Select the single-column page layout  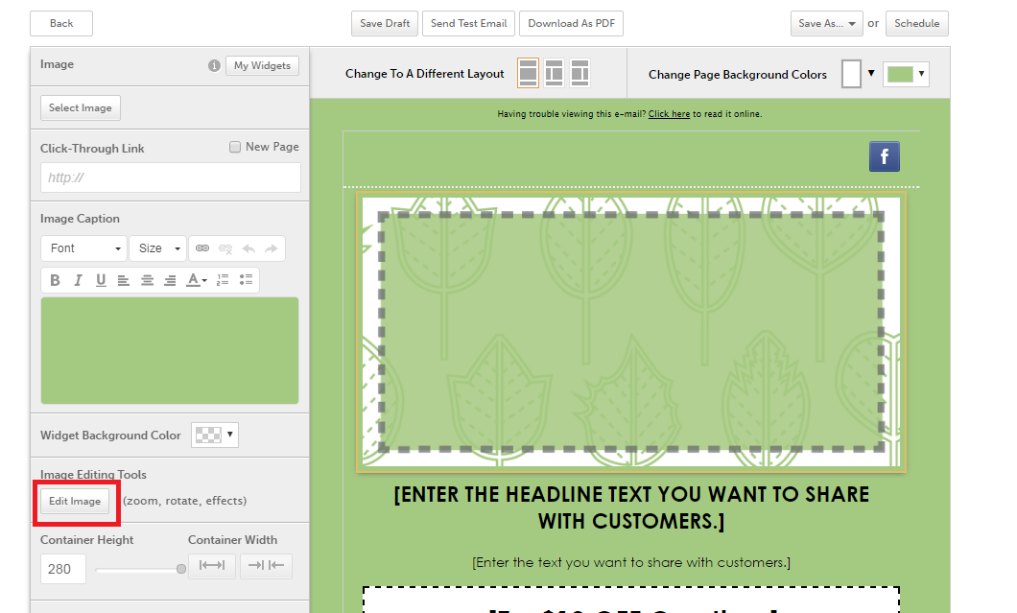pyautogui.click(x=529, y=73)
